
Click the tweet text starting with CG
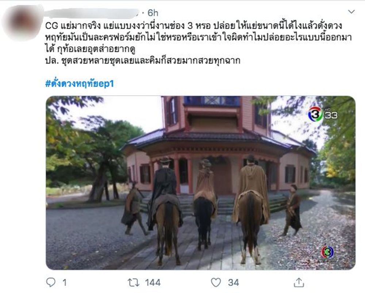click(x=198, y=37)
